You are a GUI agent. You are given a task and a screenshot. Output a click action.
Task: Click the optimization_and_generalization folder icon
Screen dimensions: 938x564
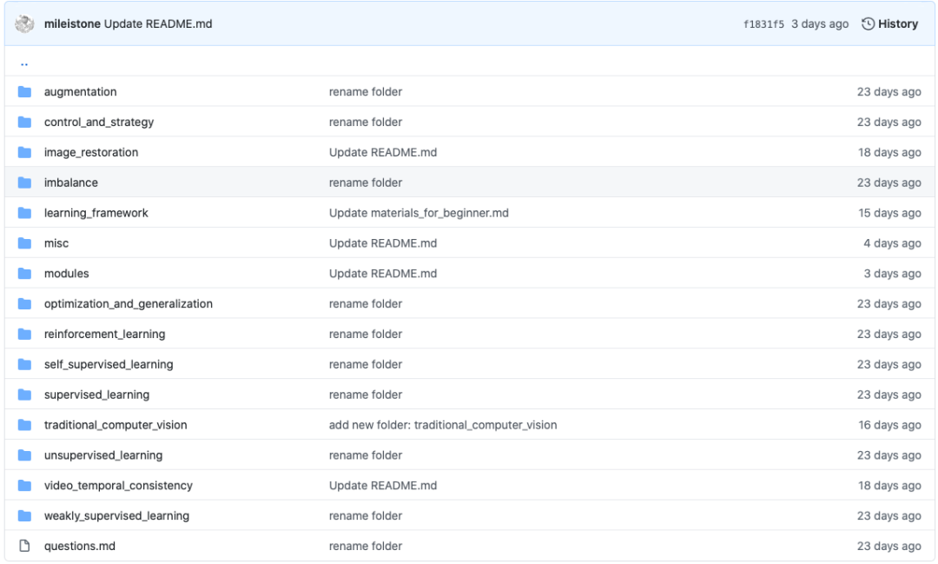[x=24, y=303]
